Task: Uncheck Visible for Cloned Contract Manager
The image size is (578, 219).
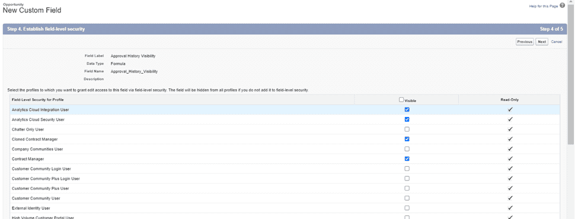Action: (407, 139)
